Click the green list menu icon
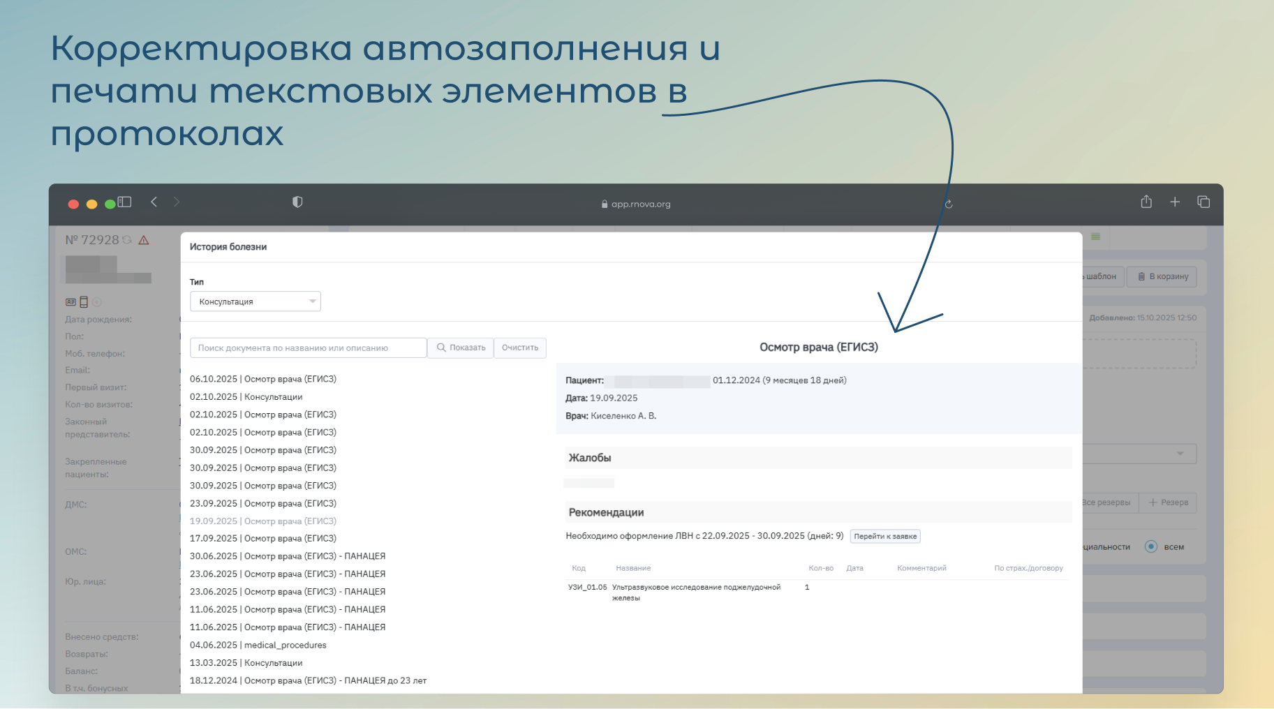The image size is (1274, 709). pyautogui.click(x=1096, y=237)
